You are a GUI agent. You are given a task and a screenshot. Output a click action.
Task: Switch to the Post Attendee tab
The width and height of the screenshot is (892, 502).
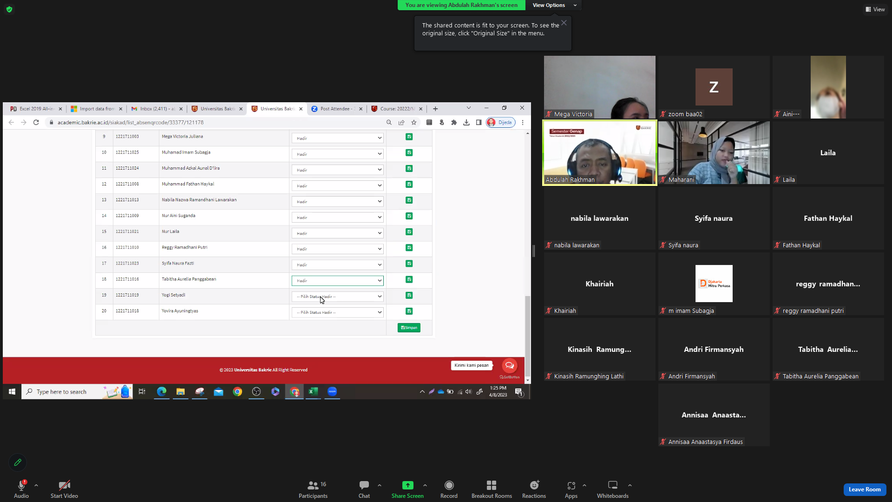click(337, 109)
